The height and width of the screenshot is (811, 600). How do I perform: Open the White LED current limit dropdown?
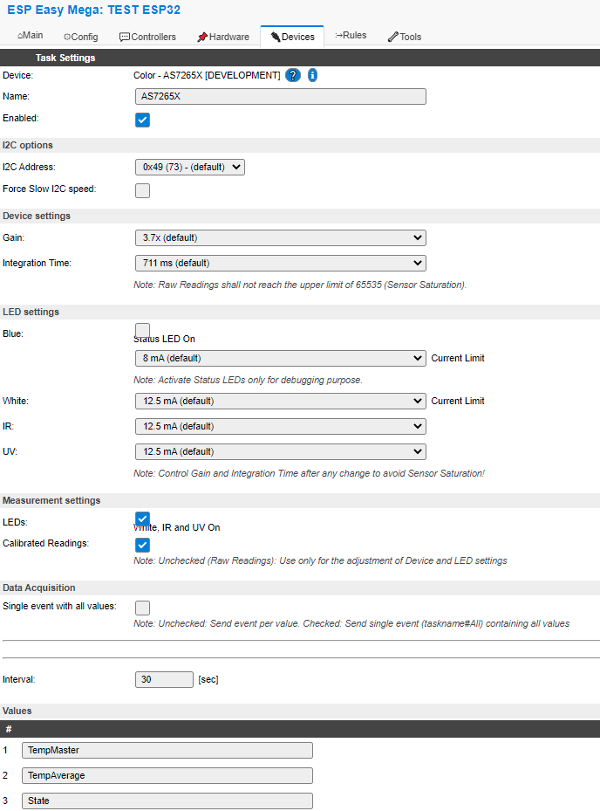[x=279, y=401]
